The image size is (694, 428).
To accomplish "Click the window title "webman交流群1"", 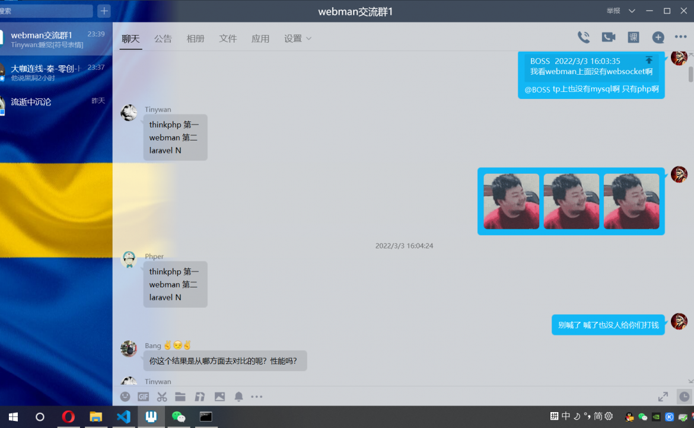I will pos(355,11).
